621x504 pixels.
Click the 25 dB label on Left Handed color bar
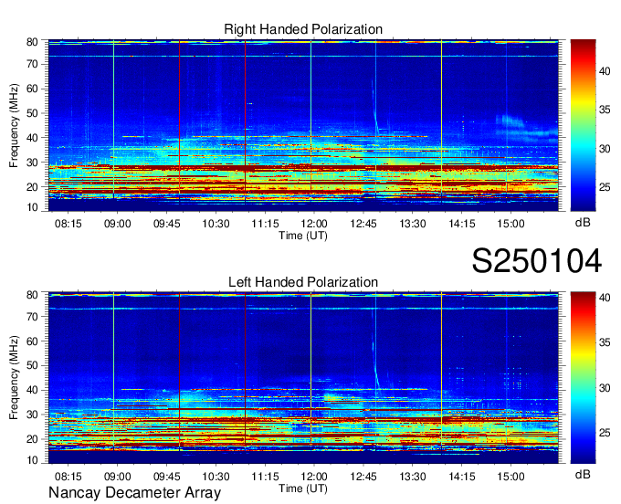point(605,433)
